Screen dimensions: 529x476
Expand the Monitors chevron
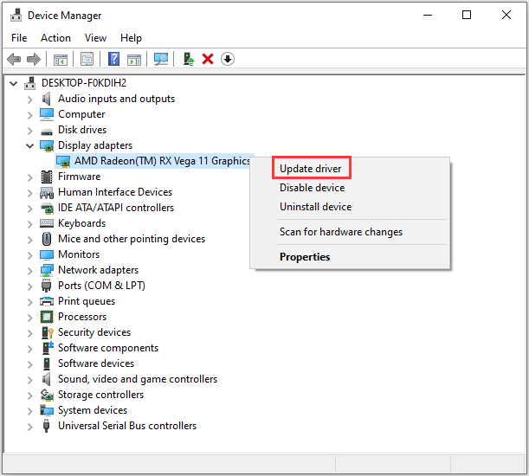tap(30, 255)
